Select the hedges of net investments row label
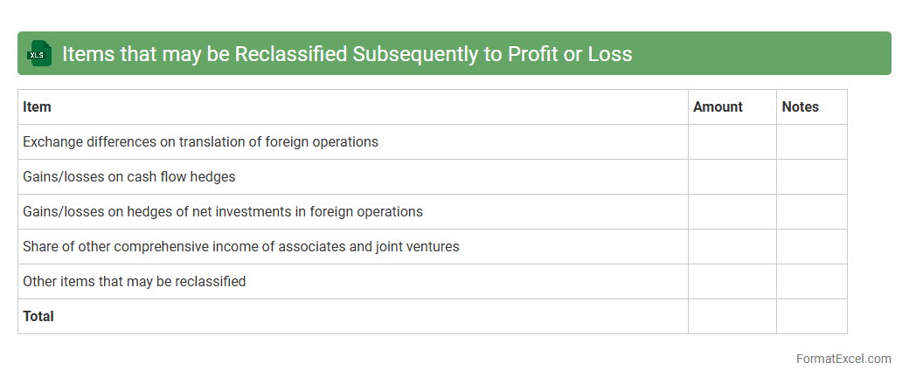This screenshot has width=909, height=384. [222, 211]
